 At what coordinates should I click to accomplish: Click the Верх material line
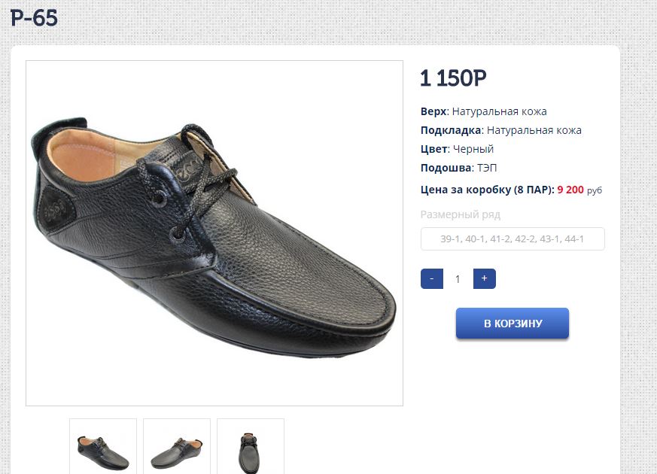pyautogui.click(x=483, y=111)
